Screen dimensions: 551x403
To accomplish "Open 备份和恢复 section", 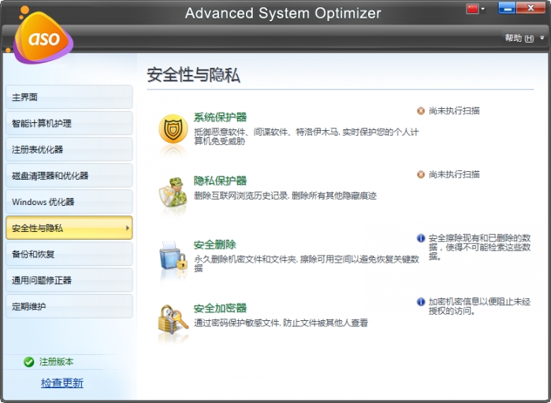I will 69,254.
